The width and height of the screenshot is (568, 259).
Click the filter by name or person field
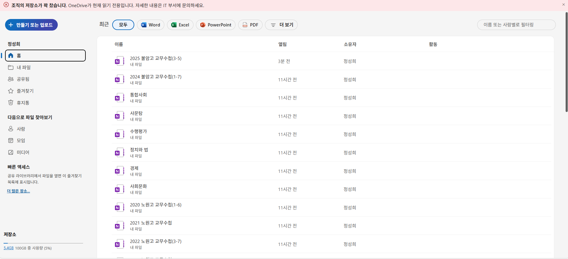tap(516, 25)
